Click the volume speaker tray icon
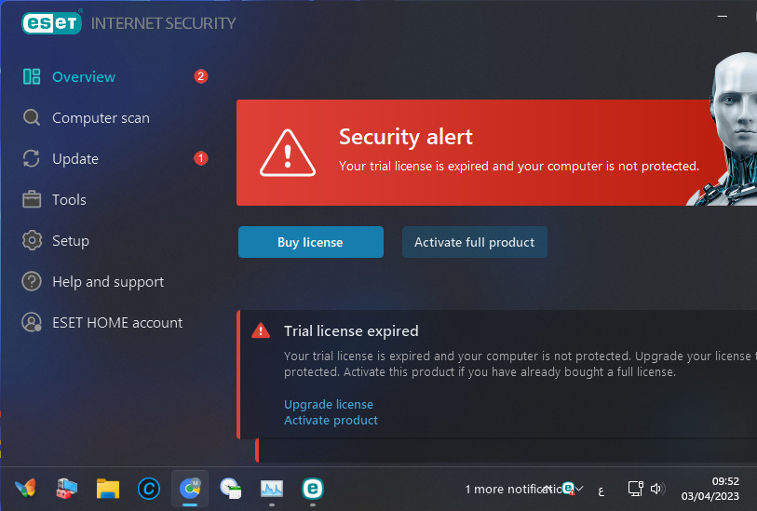The image size is (757, 511). [x=656, y=489]
